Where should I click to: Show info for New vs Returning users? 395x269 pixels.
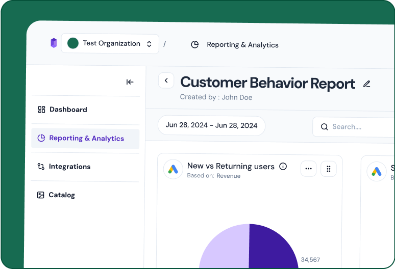click(283, 167)
